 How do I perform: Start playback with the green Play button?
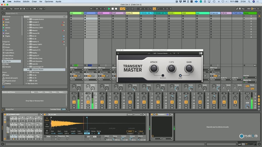click(x=109, y=9)
